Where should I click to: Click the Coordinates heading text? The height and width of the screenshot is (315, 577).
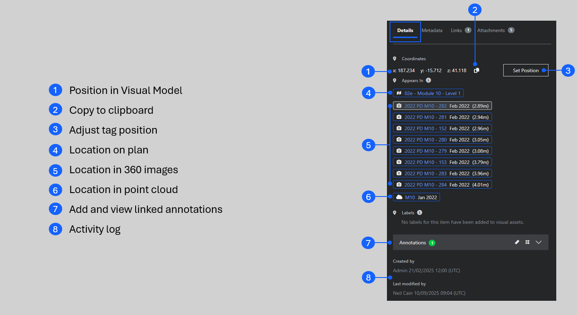pos(414,59)
